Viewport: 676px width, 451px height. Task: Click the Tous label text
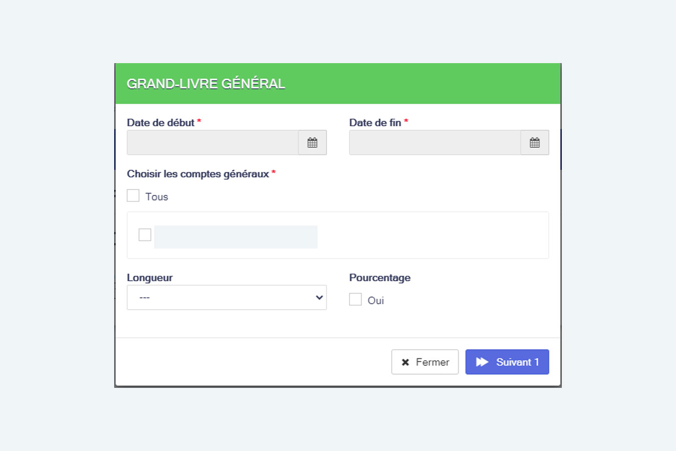pos(157,197)
